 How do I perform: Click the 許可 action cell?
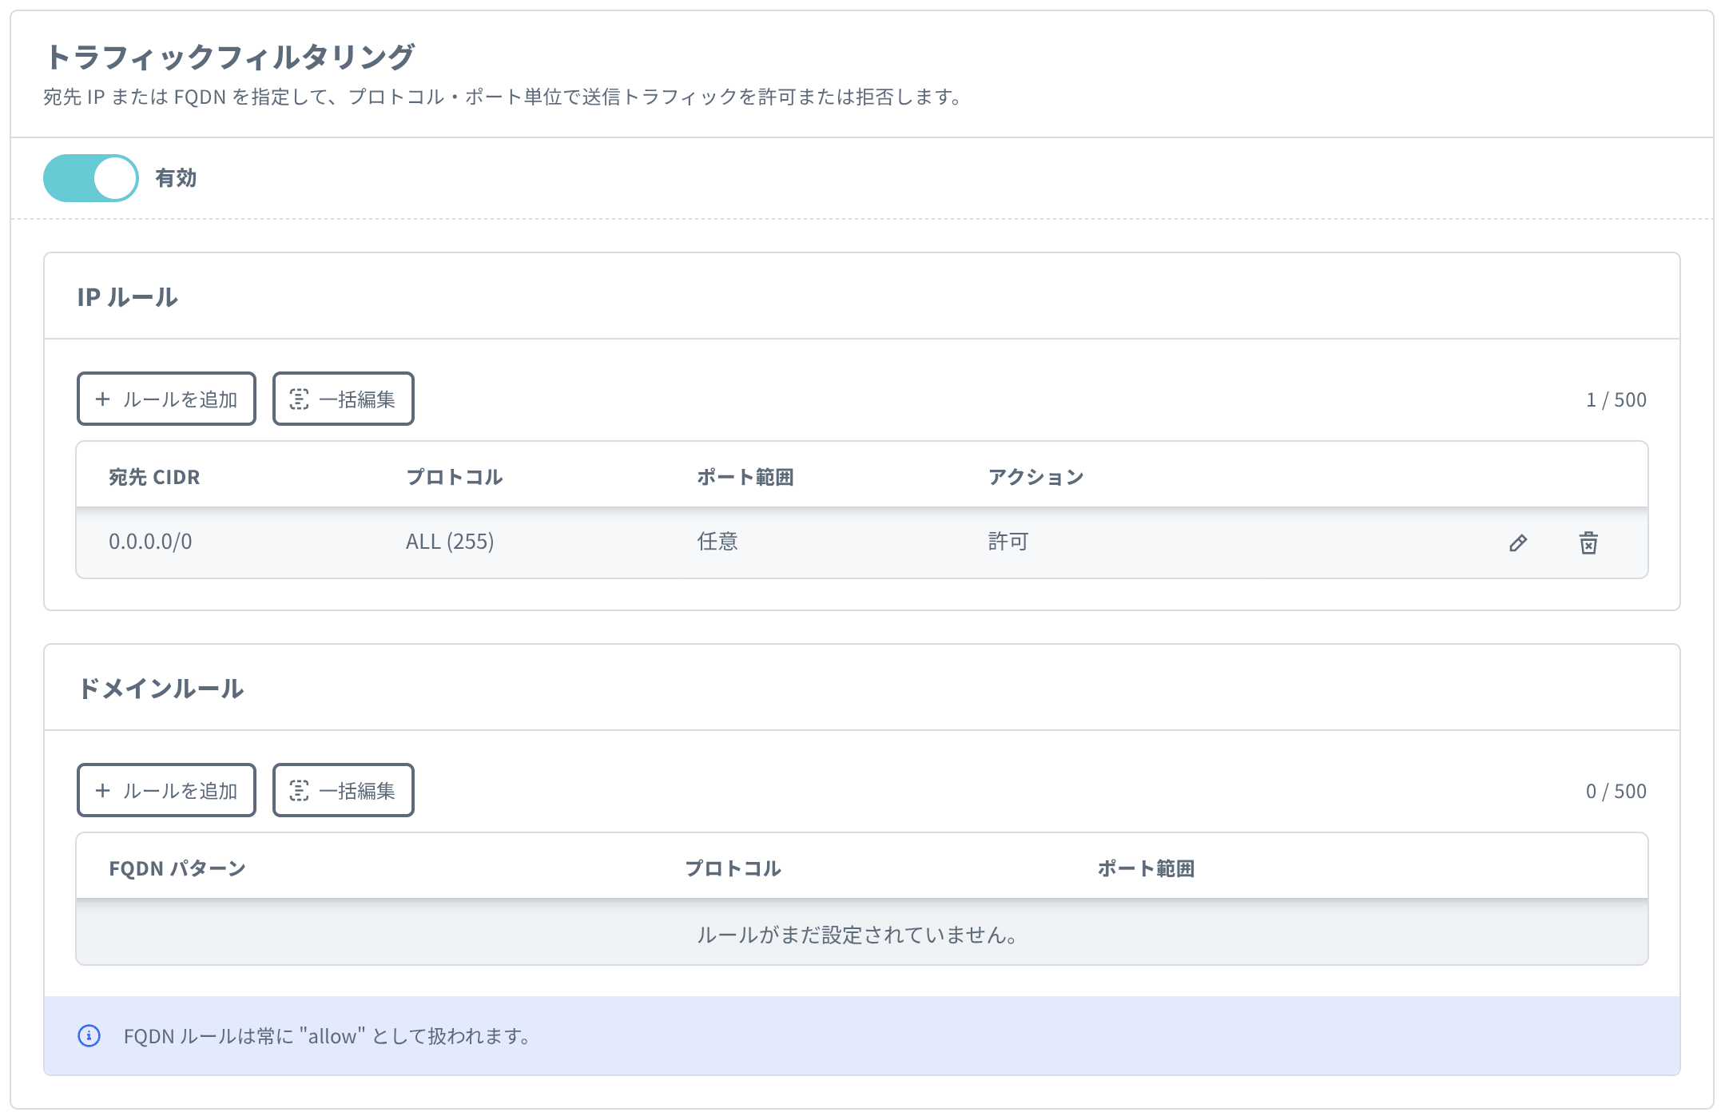[1008, 542]
